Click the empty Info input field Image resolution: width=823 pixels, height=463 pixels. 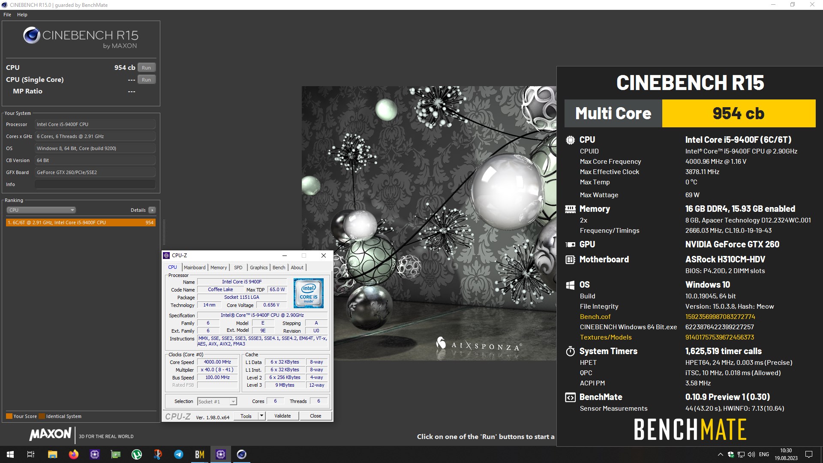pos(95,184)
